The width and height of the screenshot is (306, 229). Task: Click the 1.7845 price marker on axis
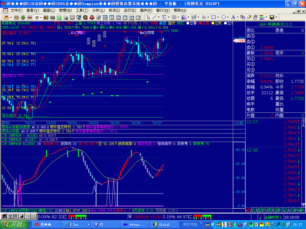coord(239,41)
